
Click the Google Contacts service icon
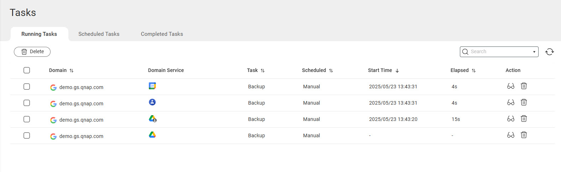tap(152, 102)
